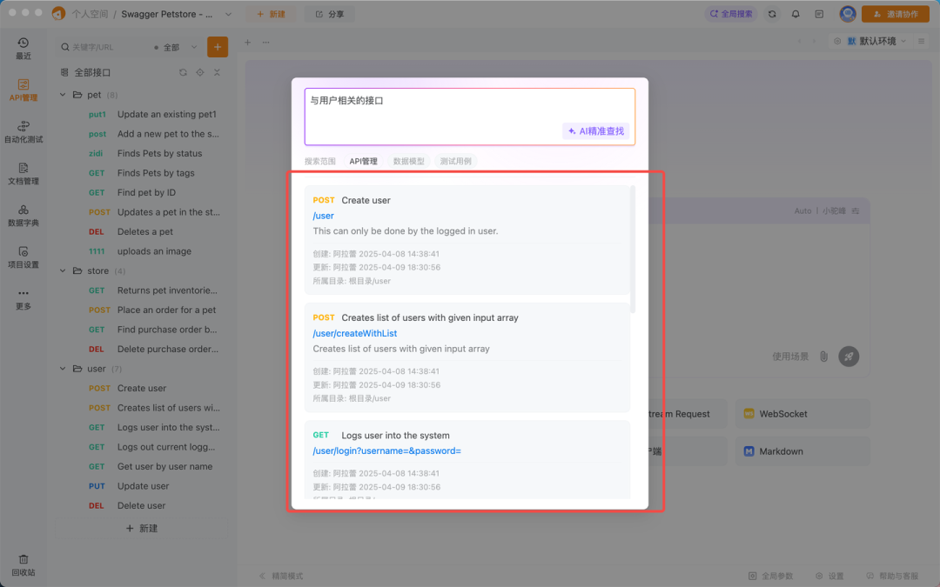
Task: Open 文档管理 sidebar icon
Action: pos(23,174)
